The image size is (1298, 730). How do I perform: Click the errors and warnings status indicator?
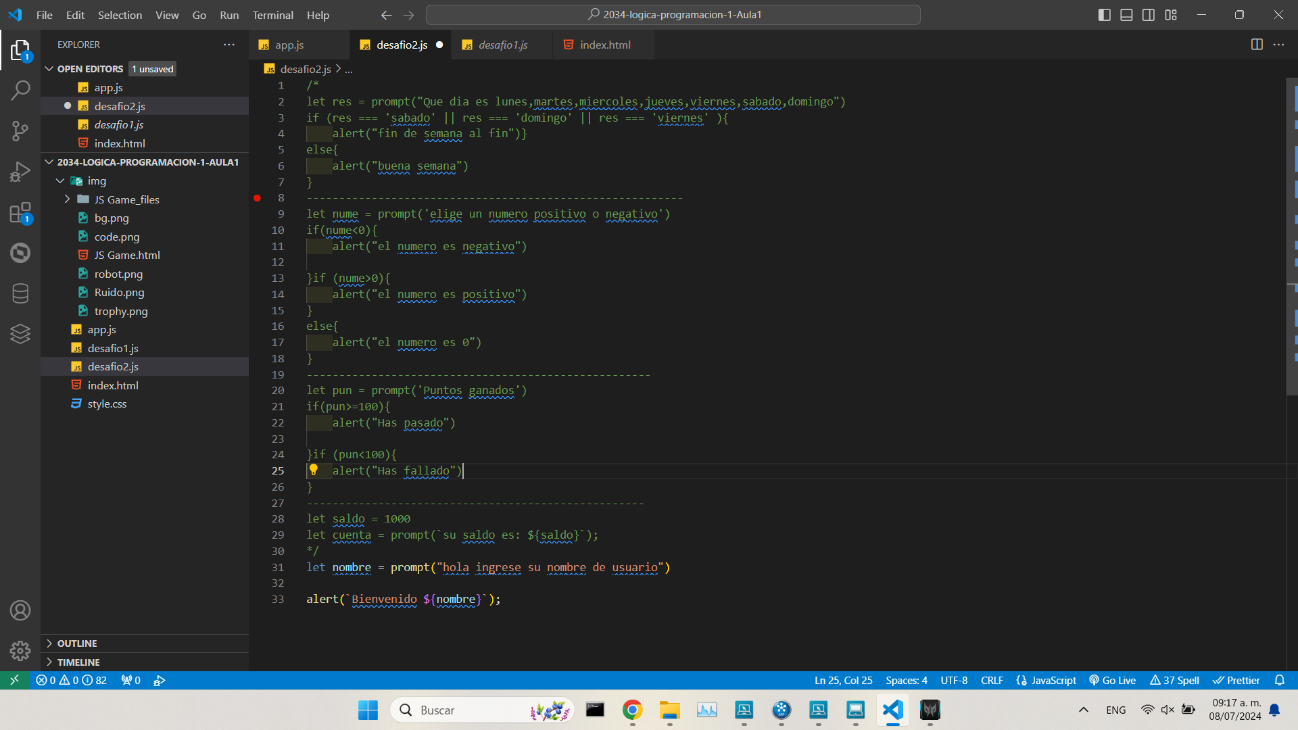point(72,680)
